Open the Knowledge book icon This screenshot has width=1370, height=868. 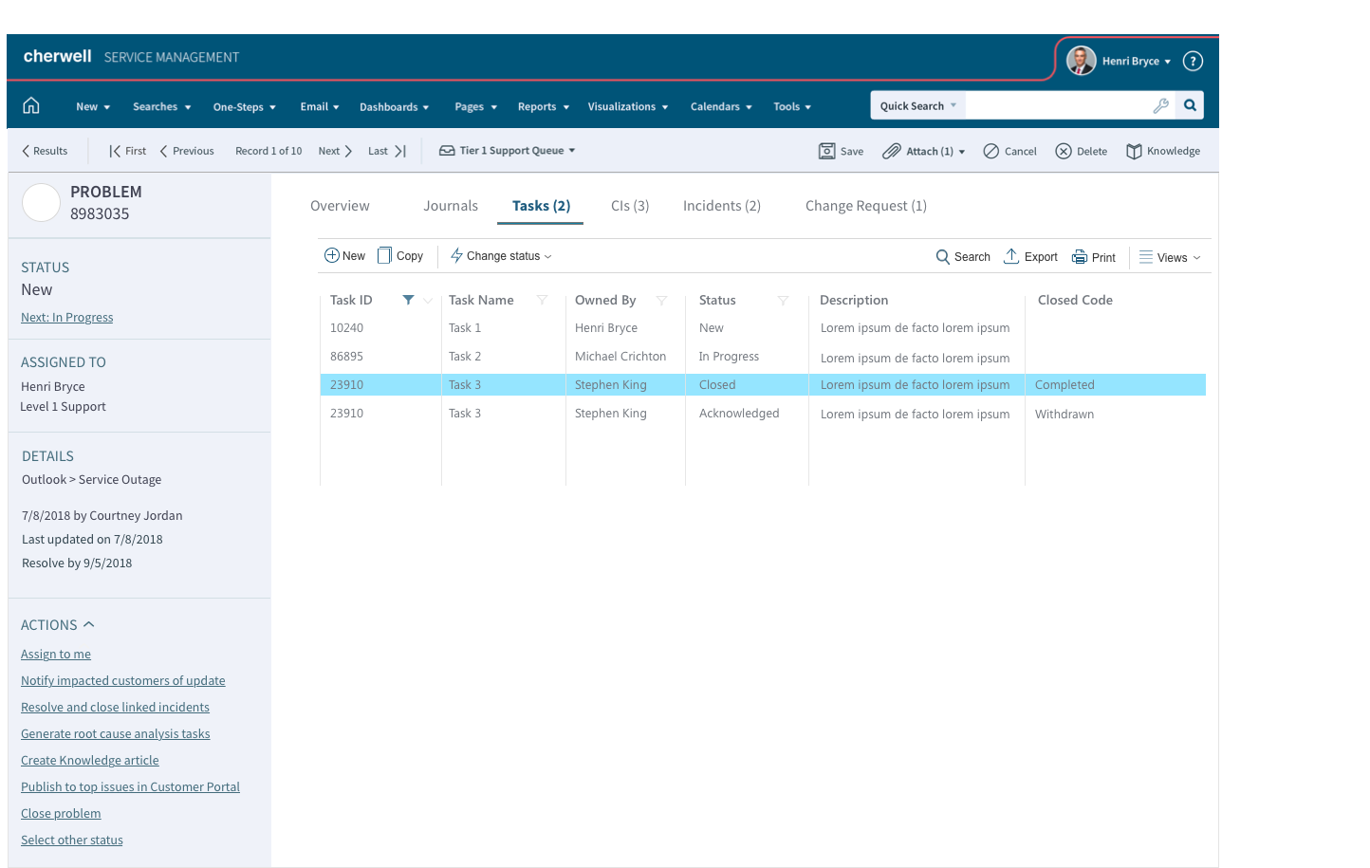pyautogui.click(x=1134, y=151)
